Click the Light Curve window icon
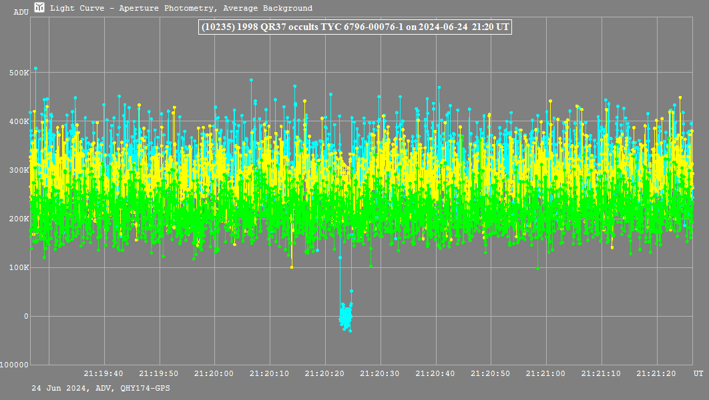The width and height of the screenshot is (709, 400). (x=39, y=8)
